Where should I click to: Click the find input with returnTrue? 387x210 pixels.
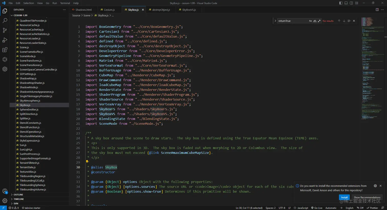[293, 21]
